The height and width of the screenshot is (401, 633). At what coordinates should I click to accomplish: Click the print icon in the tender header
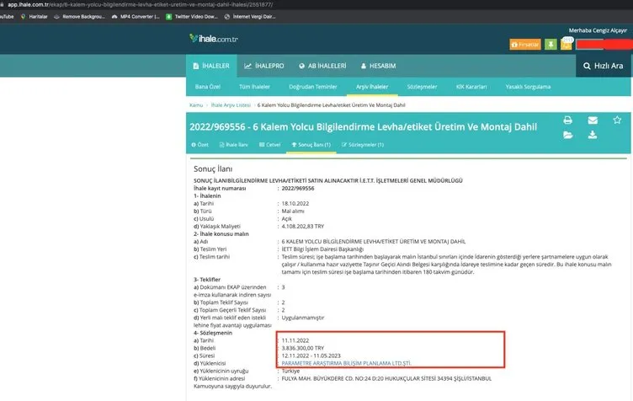[568, 120]
